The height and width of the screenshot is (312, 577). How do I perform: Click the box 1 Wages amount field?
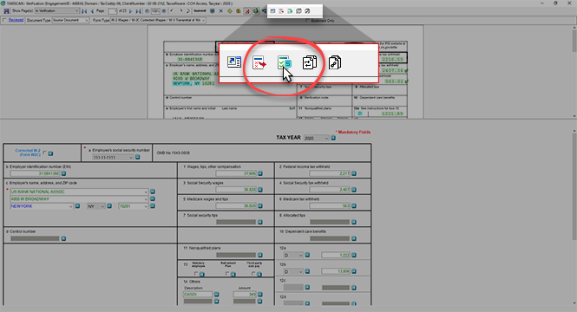click(236, 173)
